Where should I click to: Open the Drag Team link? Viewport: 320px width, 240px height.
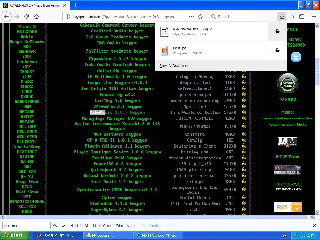27,182
